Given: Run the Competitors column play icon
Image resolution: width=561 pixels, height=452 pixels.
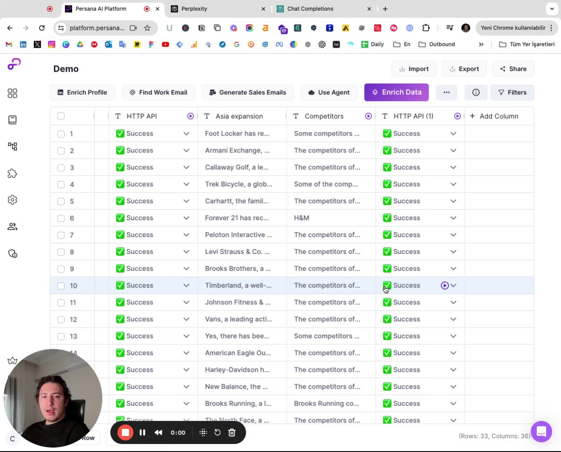Looking at the screenshot, I should (x=368, y=116).
